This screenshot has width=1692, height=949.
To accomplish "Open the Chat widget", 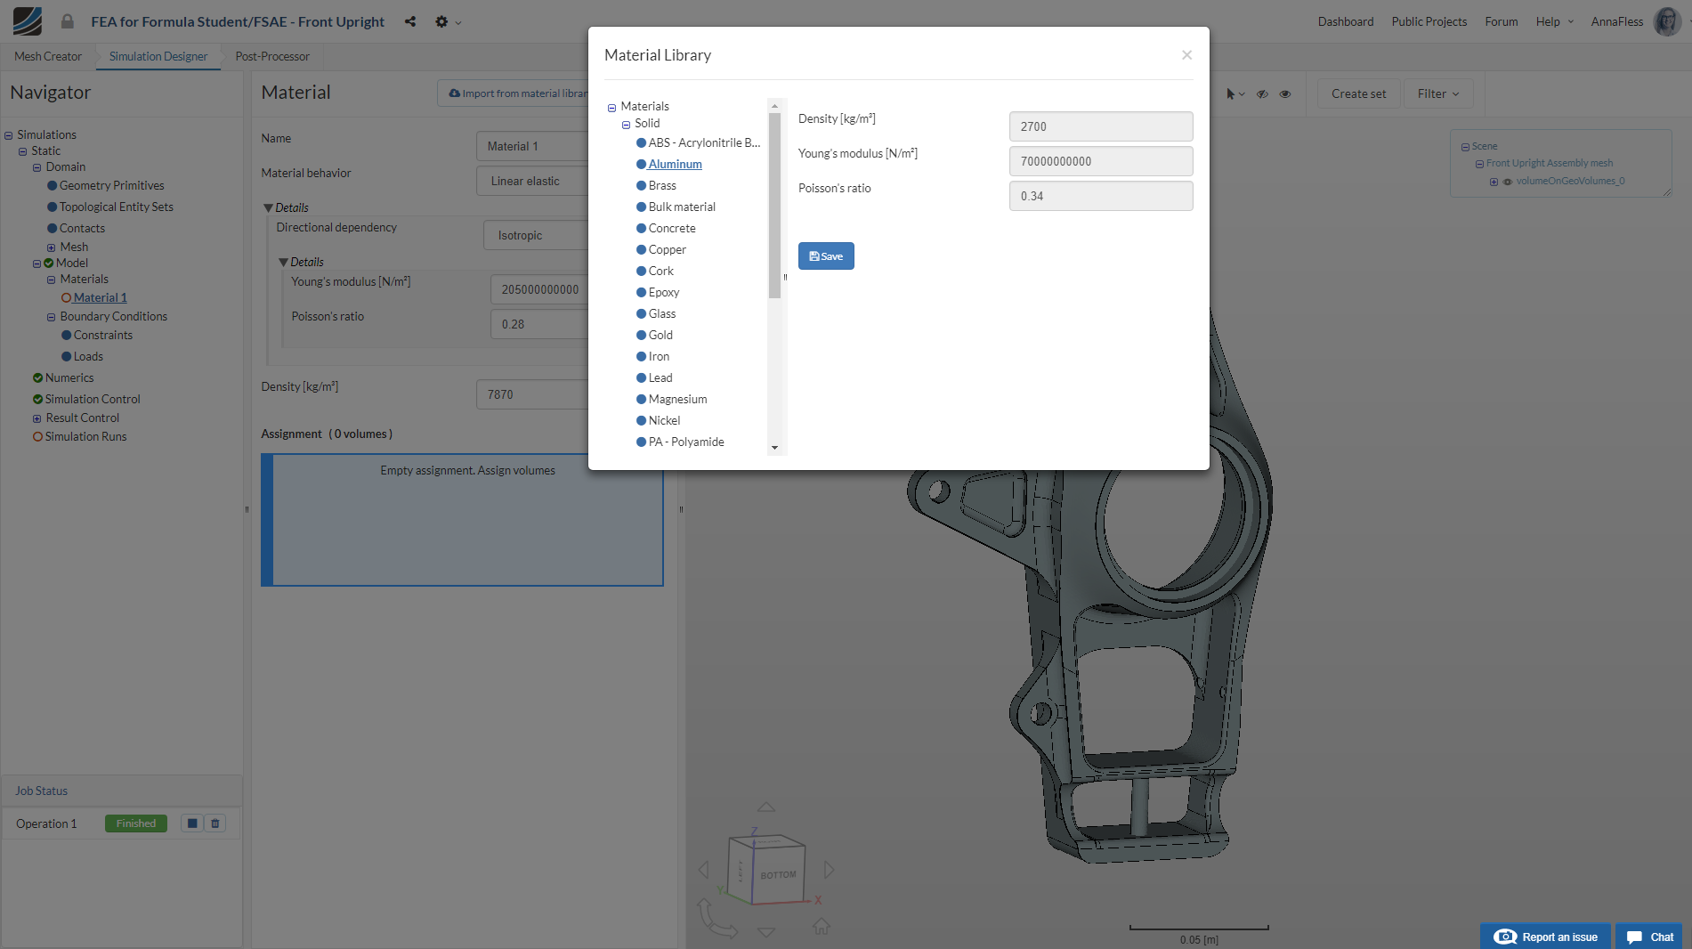I will pos(1649,937).
